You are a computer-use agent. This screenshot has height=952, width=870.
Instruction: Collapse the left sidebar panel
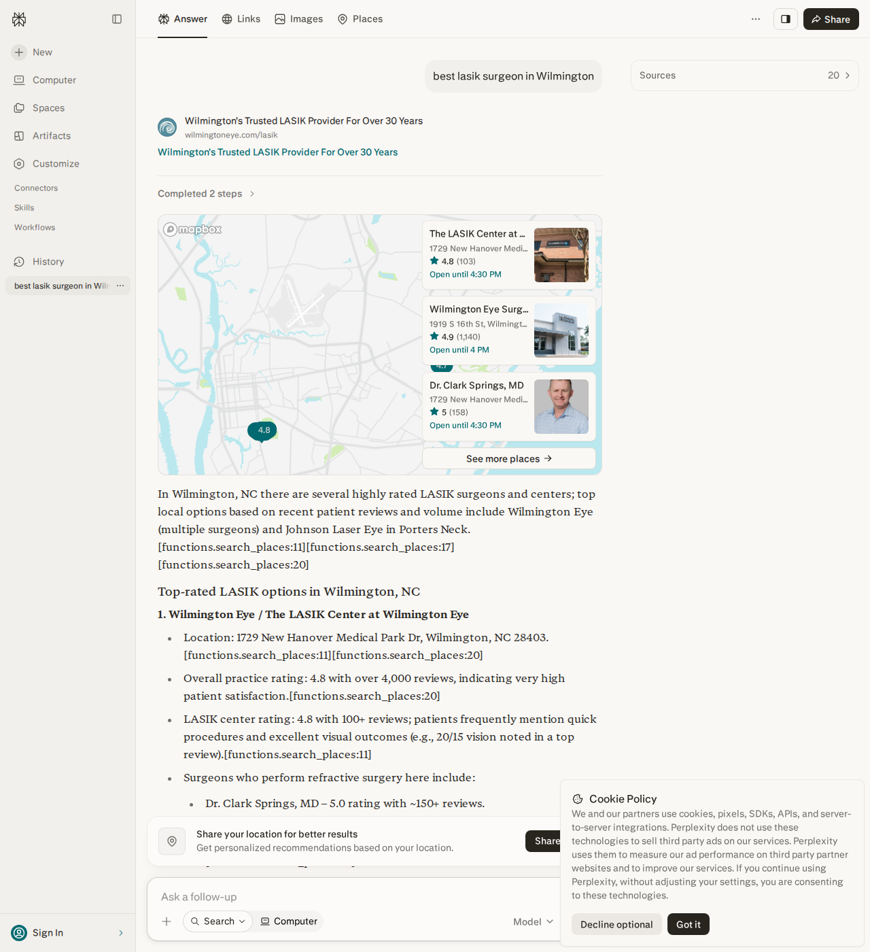[x=117, y=19]
